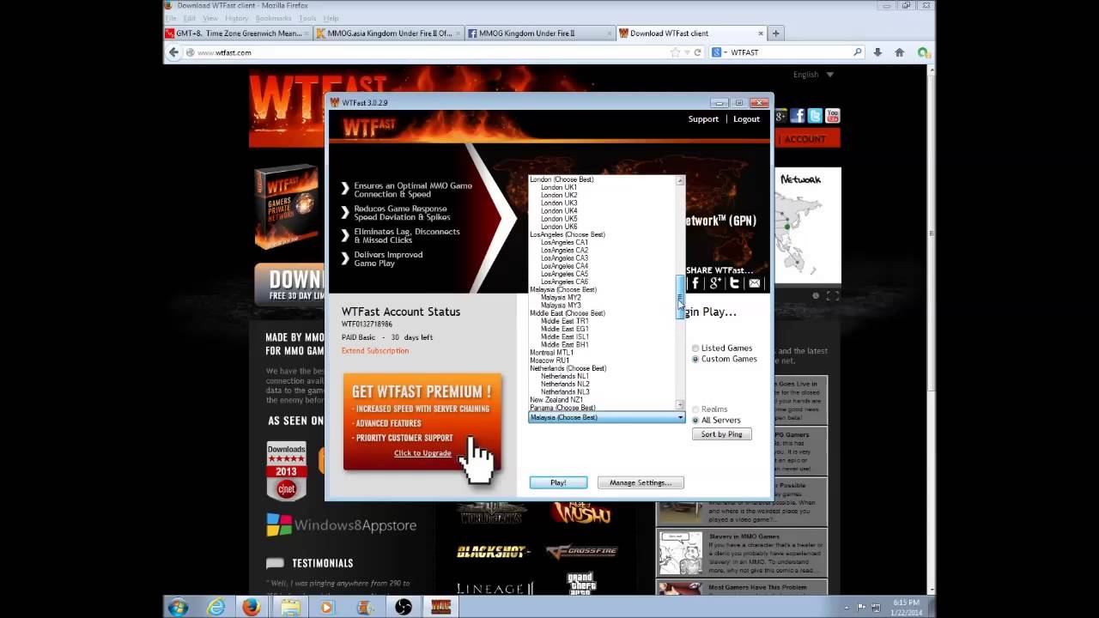
Task: Open website YouTube icon in header
Action: 832,116
